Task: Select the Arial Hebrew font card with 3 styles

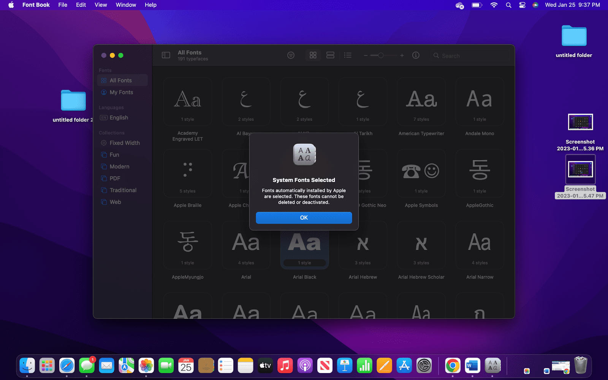Action: coord(363,245)
